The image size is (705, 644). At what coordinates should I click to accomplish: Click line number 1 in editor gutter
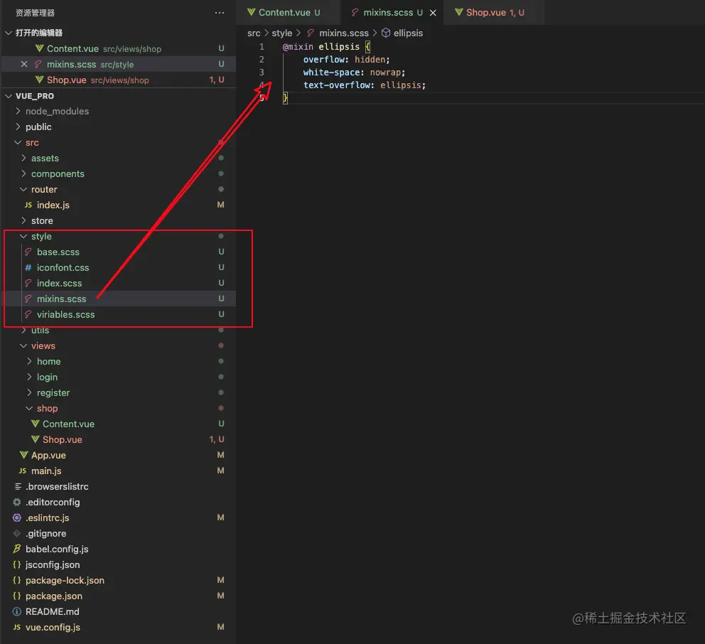[262, 47]
